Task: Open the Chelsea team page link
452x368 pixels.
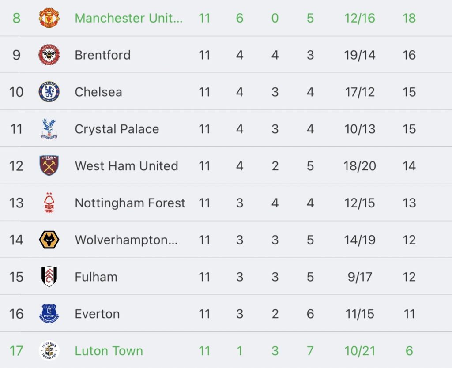Action: (x=98, y=92)
